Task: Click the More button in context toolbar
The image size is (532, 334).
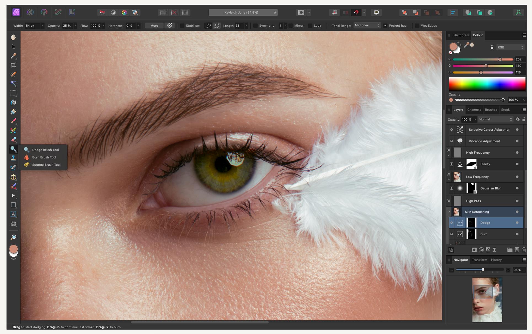Action: [x=154, y=26]
